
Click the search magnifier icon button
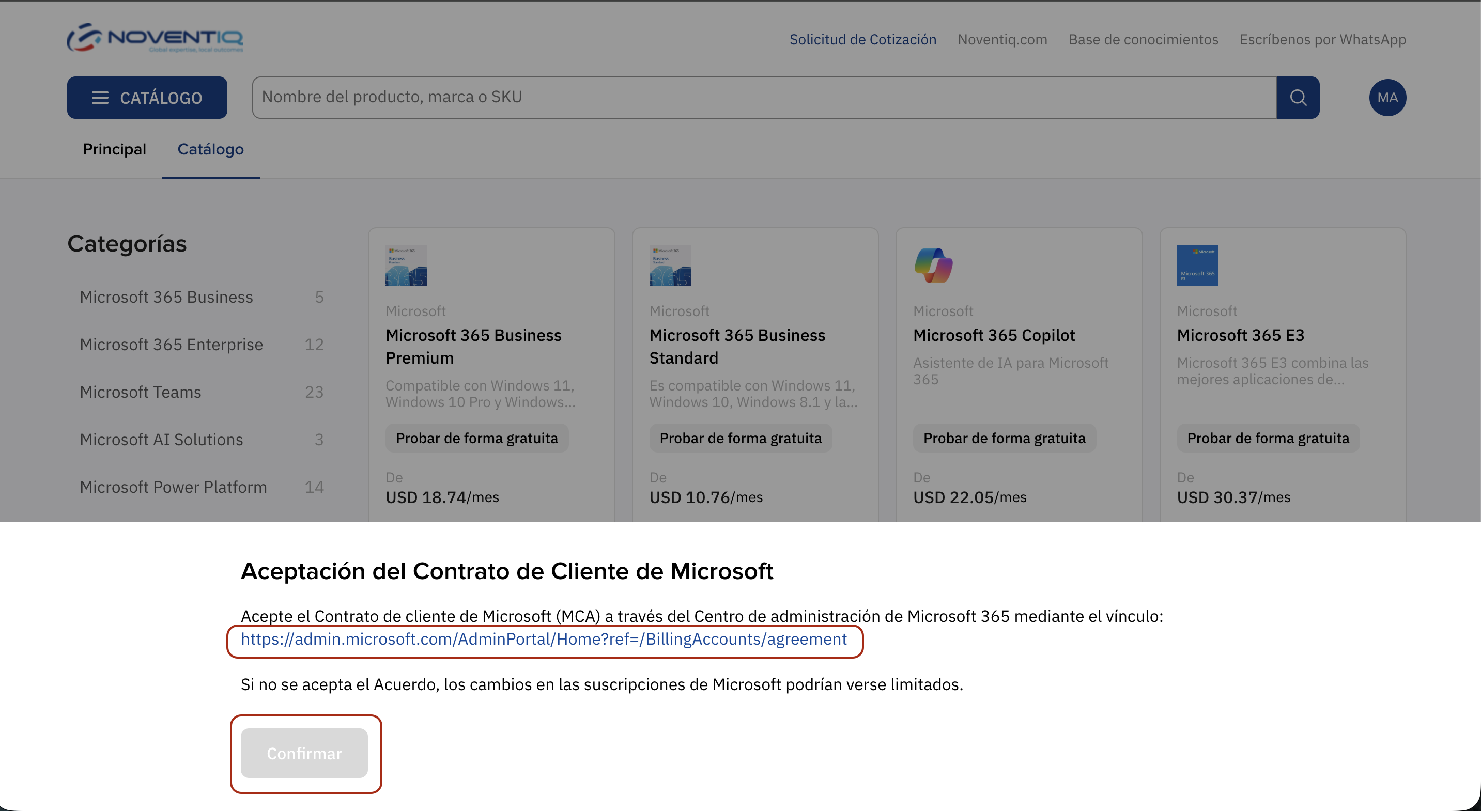coord(1298,98)
